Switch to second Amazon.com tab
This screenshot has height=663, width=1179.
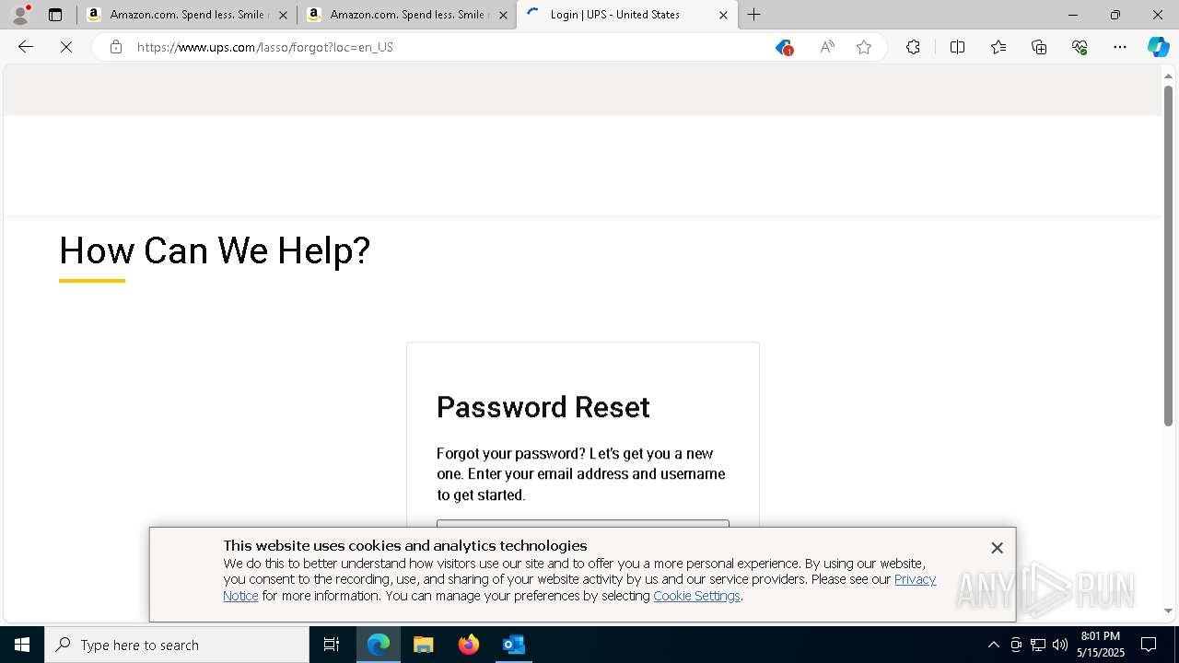[x=405, y=15]
